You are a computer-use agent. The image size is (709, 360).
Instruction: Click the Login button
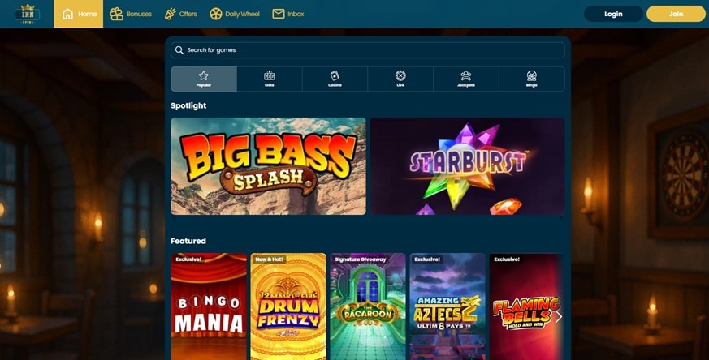click(x=613, y=14)
